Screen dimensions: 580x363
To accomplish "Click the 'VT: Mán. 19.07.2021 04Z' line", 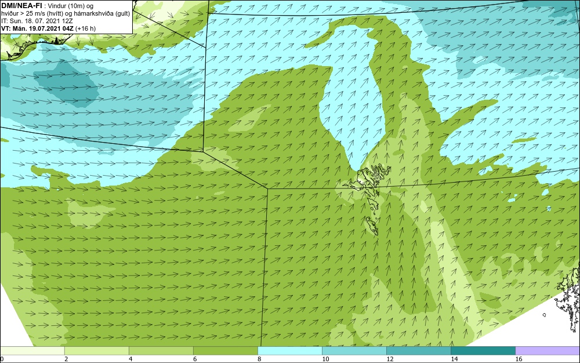I will click(x=37, y=28).
